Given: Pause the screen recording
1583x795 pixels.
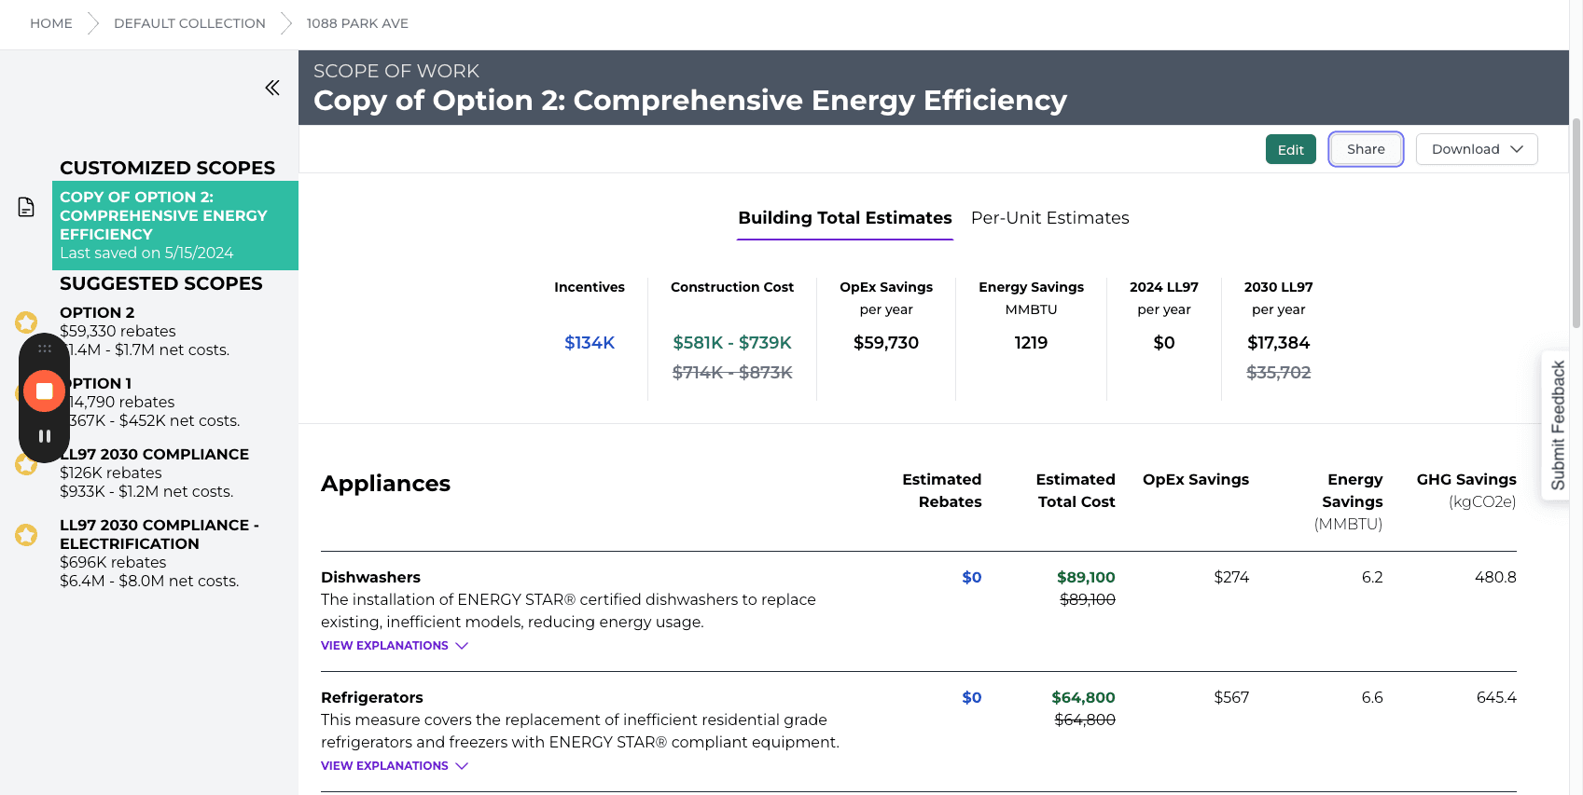Looking at the screenshot, I should (x=44, y=435).
